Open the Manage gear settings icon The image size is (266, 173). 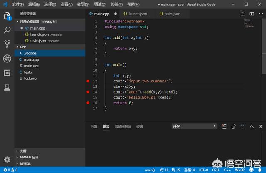[x=7, y=159]
